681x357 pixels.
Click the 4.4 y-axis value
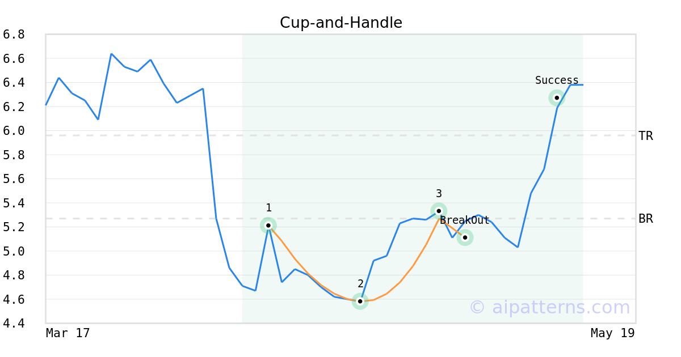click(x=14, y=324)
